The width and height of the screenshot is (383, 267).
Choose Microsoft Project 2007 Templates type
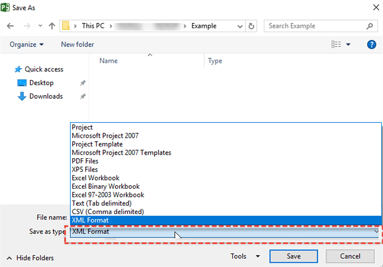coord(226,153)
